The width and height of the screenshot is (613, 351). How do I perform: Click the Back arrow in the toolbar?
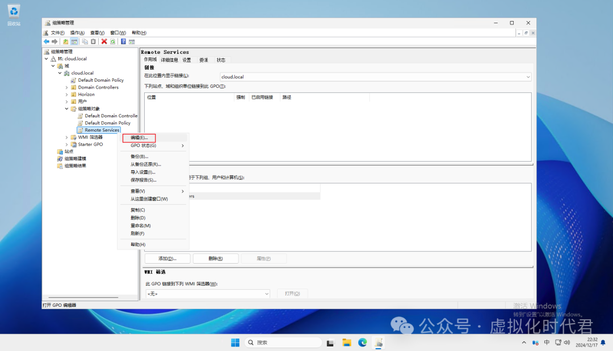(47, 41)
